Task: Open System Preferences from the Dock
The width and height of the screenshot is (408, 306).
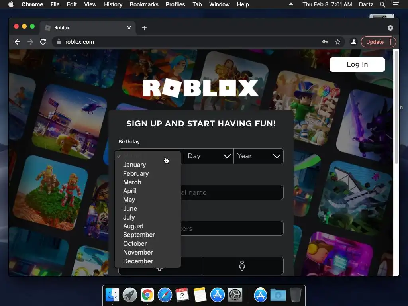Action: (235, 295)
